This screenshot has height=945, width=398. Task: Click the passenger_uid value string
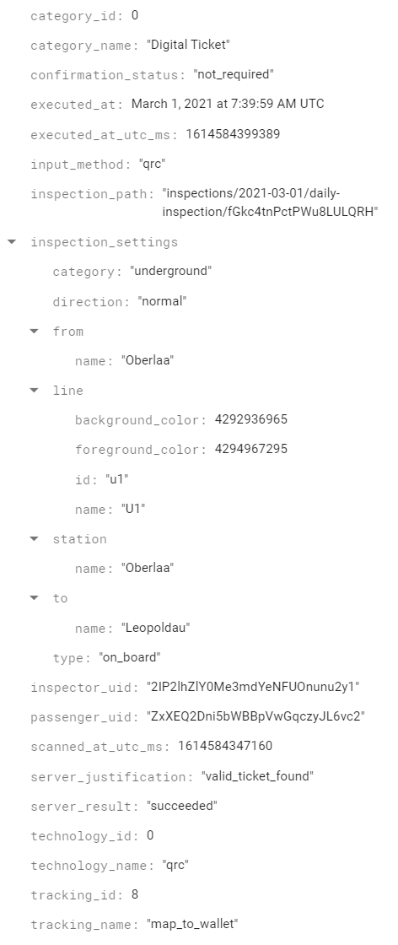(255, 716)
